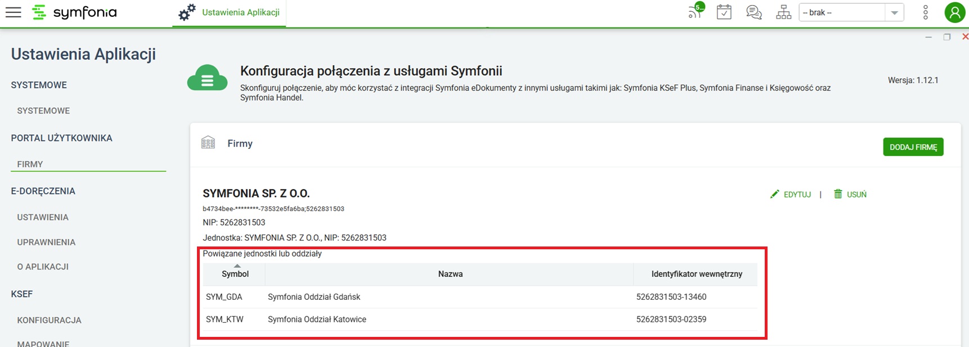Select FIRMY in the sidebar
The height and width of the screenshot is (347, 969).
30,164
